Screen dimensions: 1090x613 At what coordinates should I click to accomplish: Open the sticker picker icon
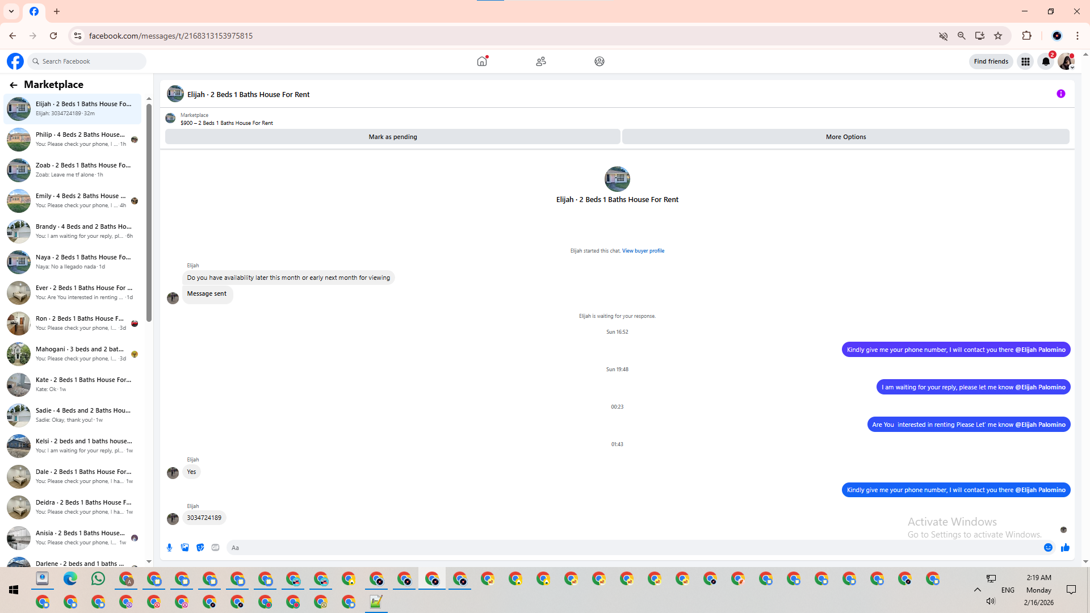point(200,548)
